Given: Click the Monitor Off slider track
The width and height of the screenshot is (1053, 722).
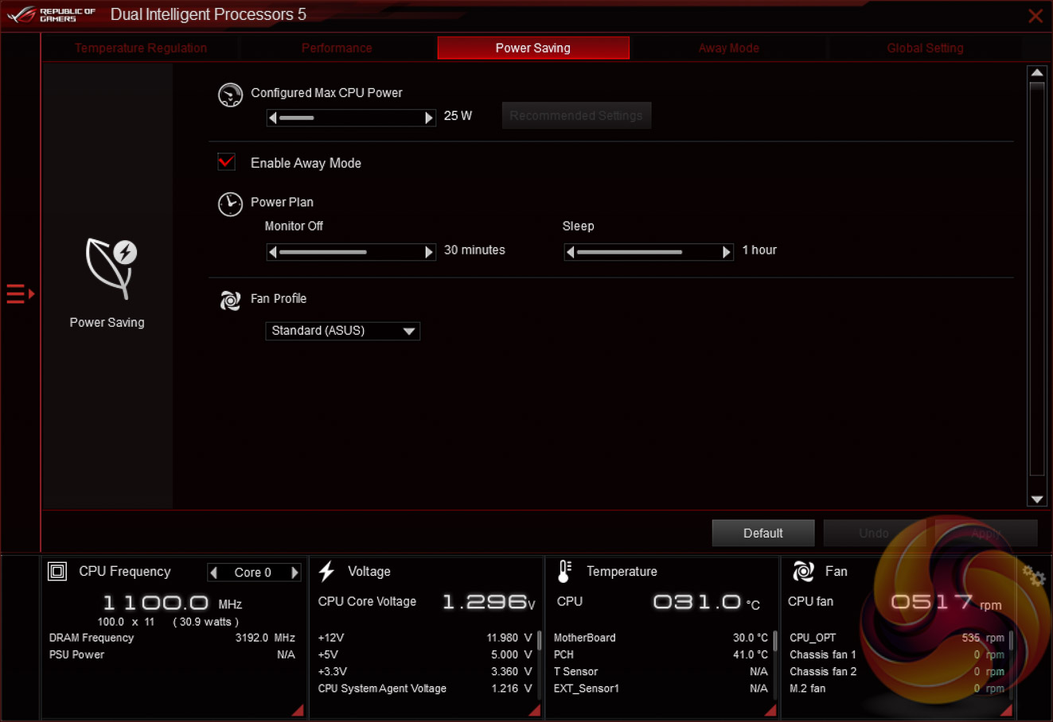Looking at the screenshot, I should [x=351, y=252].
